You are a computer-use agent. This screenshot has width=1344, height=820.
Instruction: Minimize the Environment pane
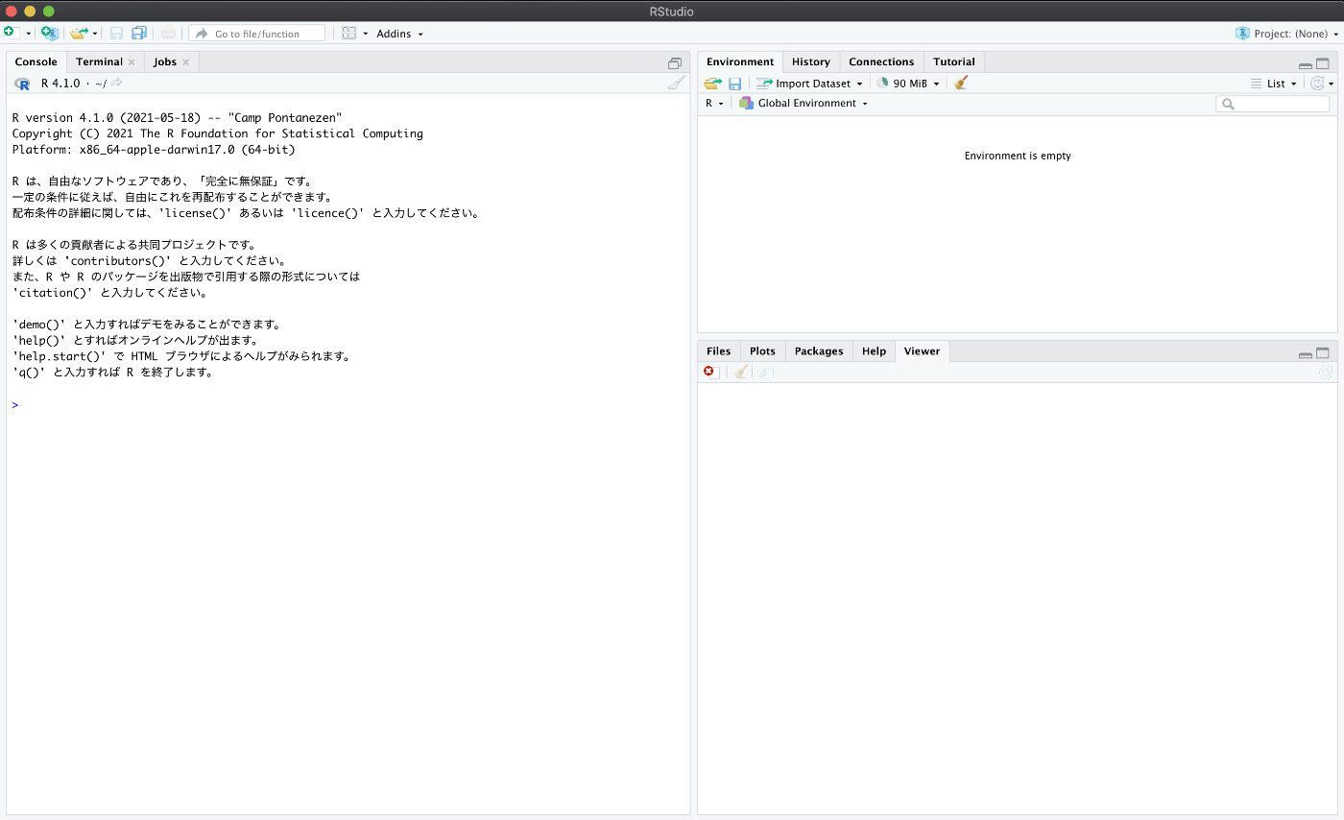pos(1306,64)
